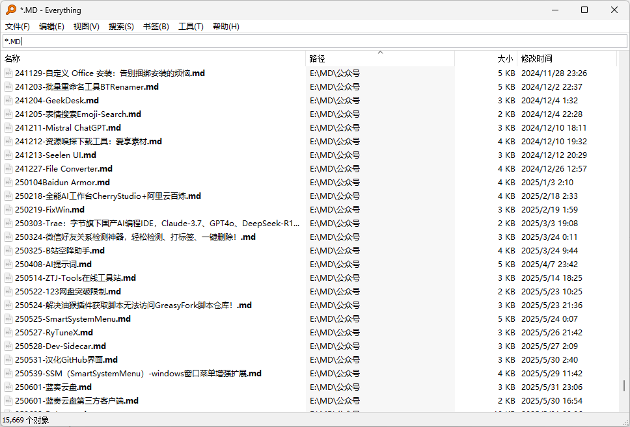Sort results by 修改时间 column header
The width and height of the screenshot is (630, 427).
[x=567, y=58]
